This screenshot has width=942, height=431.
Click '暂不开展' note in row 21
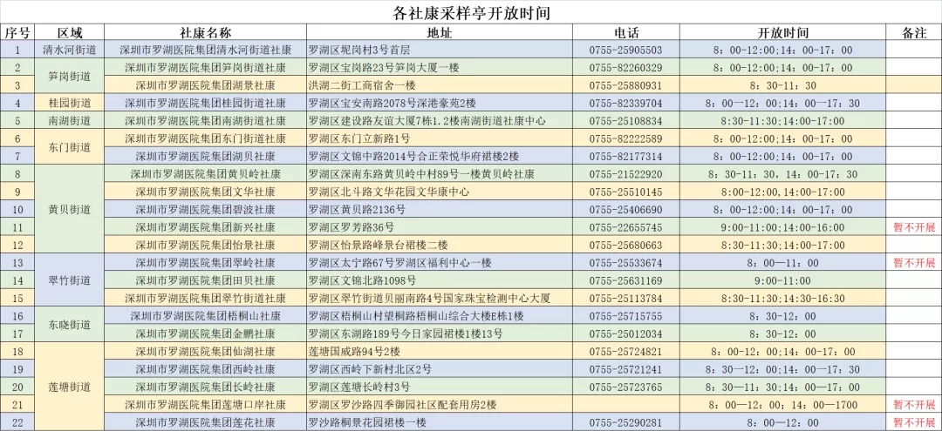[914, 405]
